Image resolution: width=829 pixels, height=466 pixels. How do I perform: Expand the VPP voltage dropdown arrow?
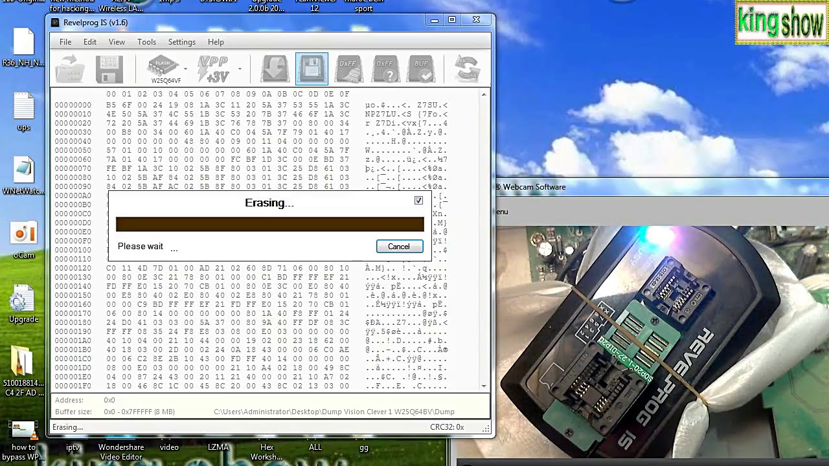point(240,69)
